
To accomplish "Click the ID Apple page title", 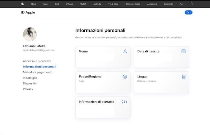I will [28, 12].
